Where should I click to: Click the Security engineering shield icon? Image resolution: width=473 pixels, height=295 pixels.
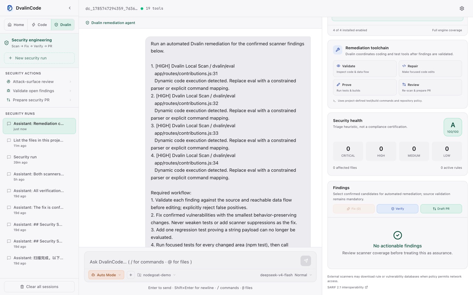click(7, 43)
